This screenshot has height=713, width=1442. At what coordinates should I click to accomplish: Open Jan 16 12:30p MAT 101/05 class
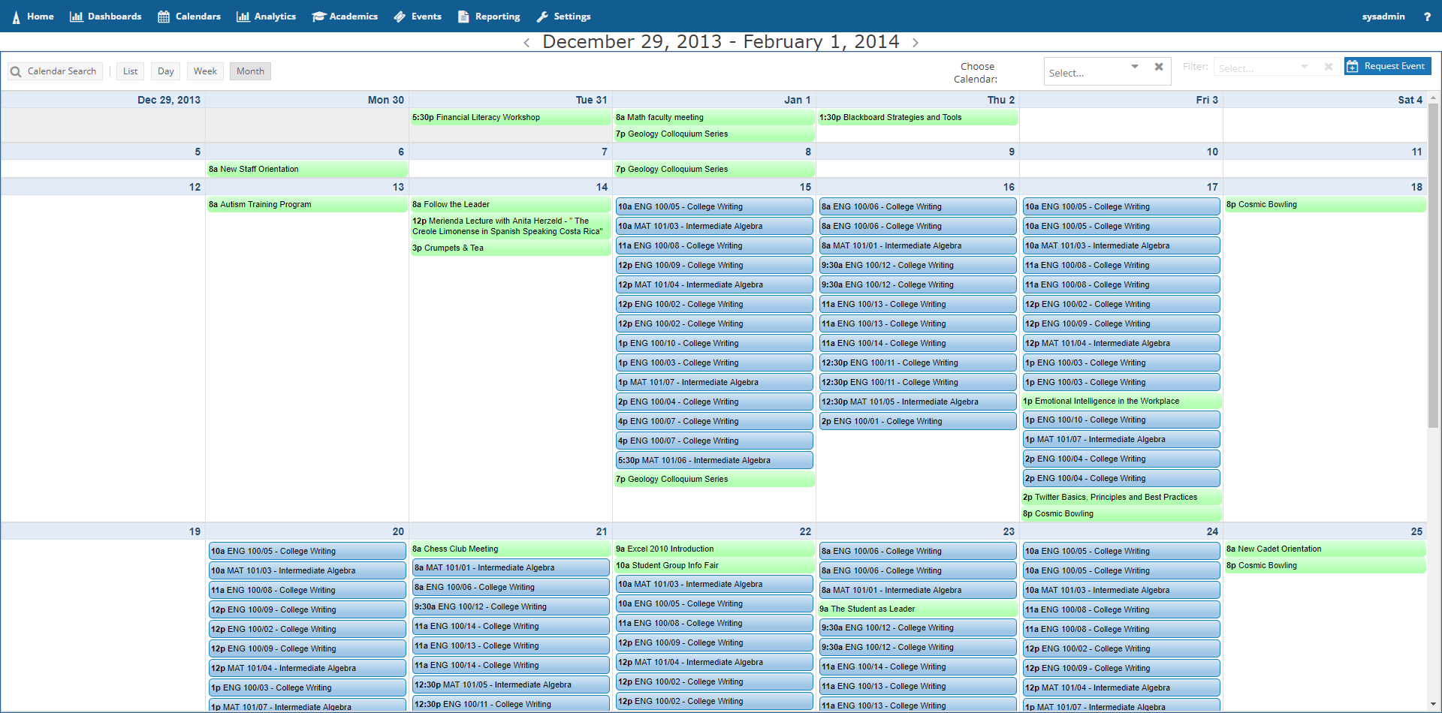918,402
